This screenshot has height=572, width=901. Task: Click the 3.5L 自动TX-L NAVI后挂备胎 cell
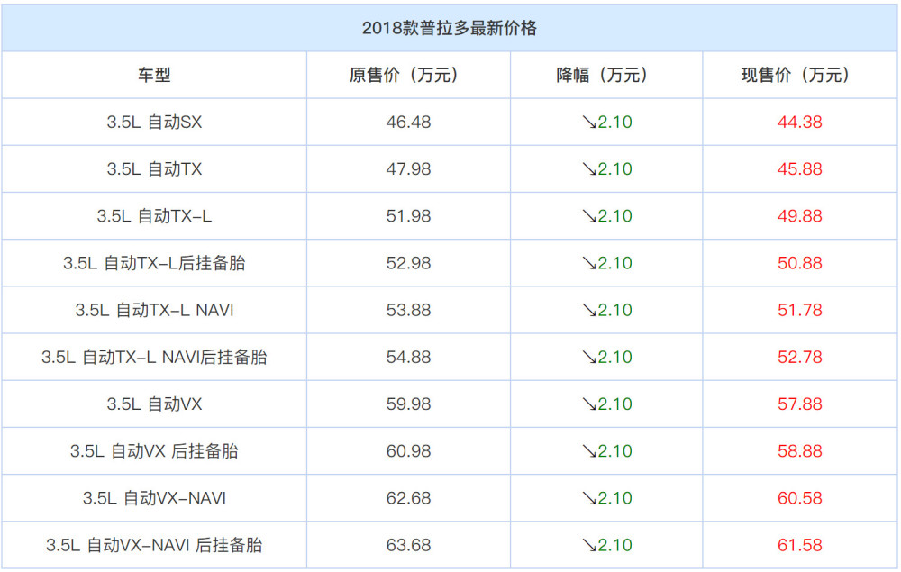[x=154, y=358]
